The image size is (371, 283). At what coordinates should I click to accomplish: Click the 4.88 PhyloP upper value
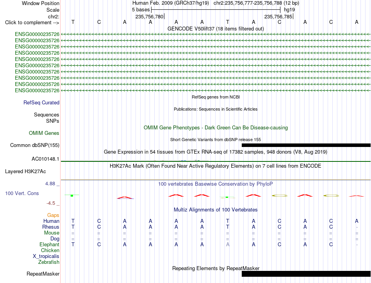(x=50, y=184)
